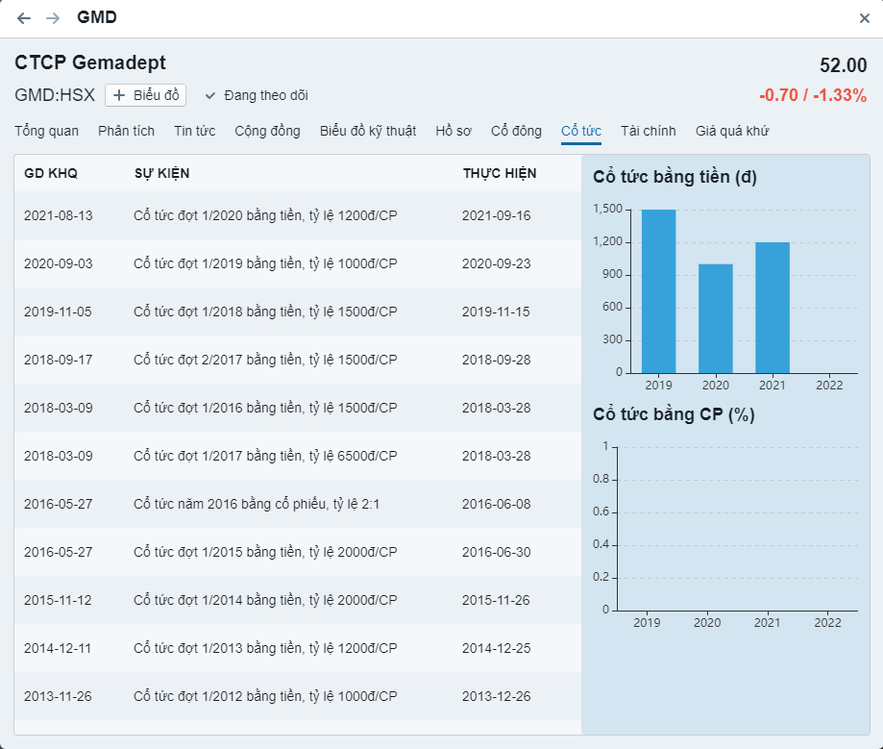This screenshot has width=883, height=749.
Task: Click event Cổ tức đợt 1/2015 2000đ/CP
Action: tap(265, 552)
